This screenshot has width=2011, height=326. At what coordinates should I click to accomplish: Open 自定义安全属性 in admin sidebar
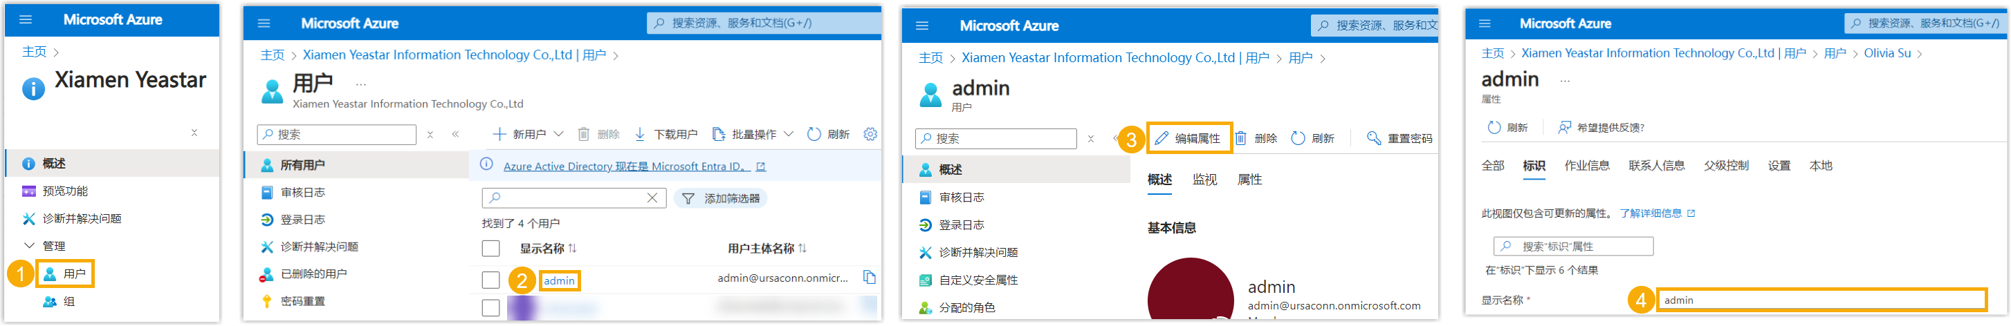(977, 281)
